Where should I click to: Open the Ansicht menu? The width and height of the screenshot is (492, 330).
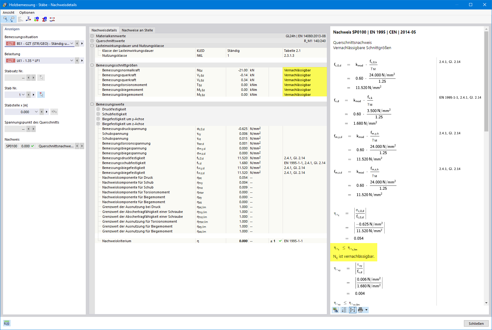9,13
